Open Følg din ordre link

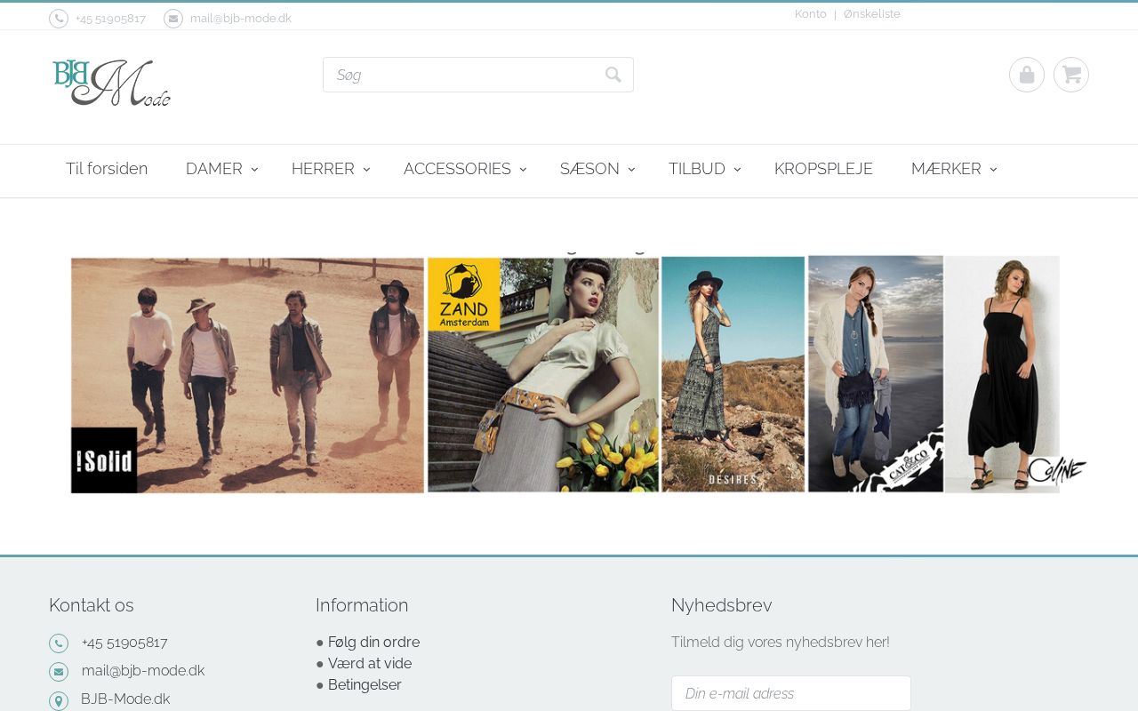[373, 643]
